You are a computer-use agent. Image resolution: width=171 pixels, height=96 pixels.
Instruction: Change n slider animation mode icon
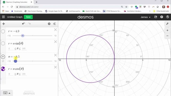3,61
